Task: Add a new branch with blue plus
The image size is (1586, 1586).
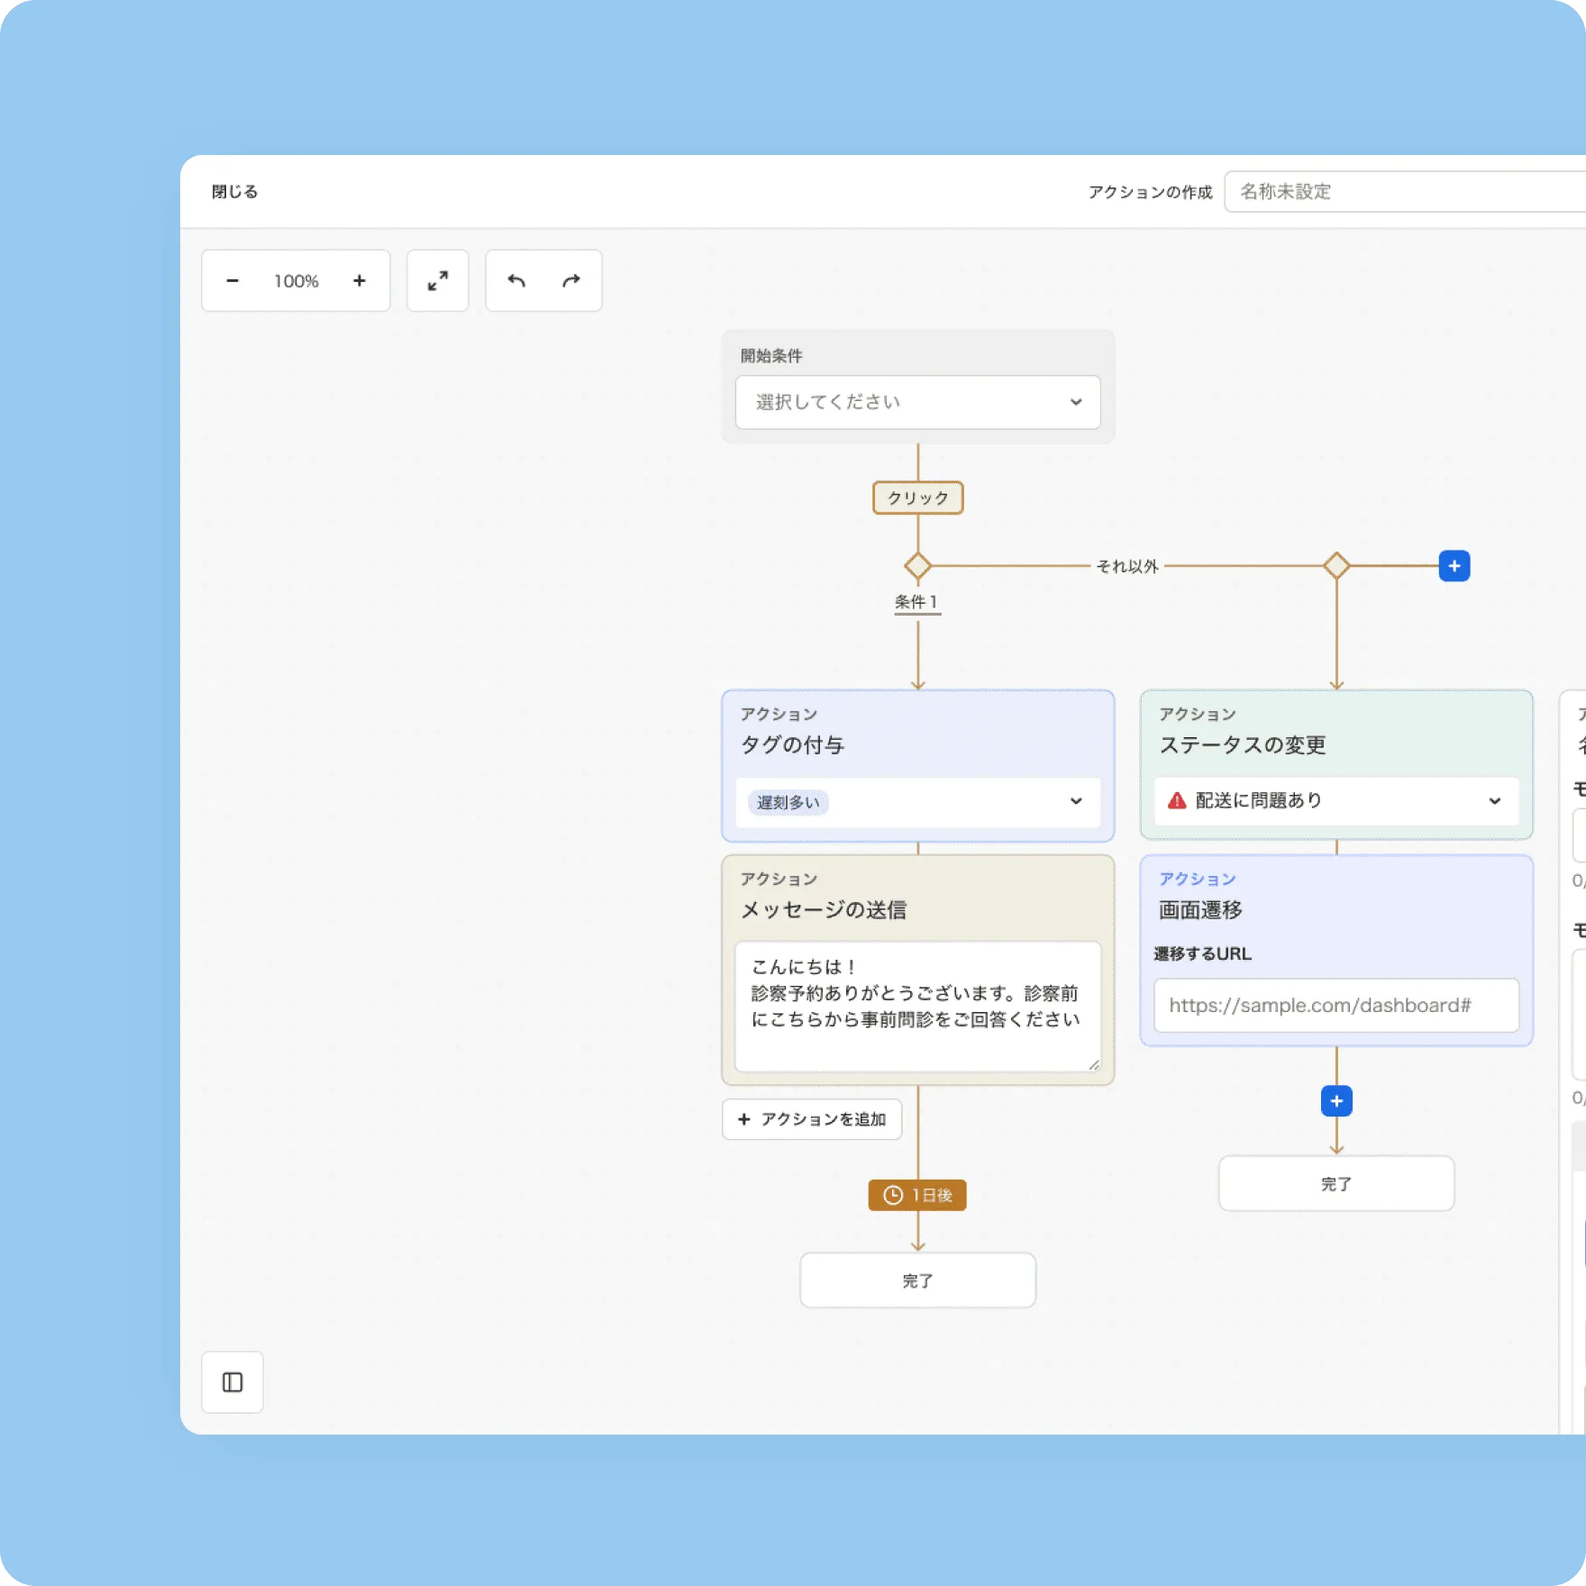Action: tap(1454, 566)
